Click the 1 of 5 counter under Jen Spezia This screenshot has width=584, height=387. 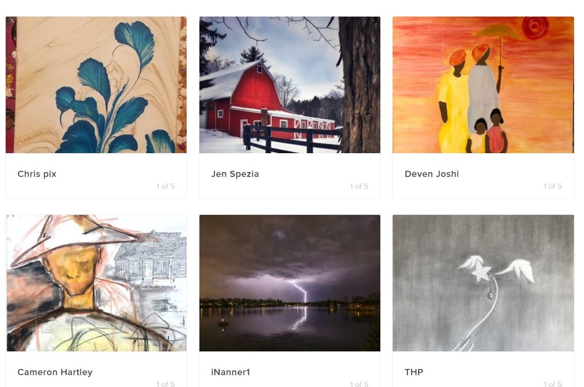(359, 186)
